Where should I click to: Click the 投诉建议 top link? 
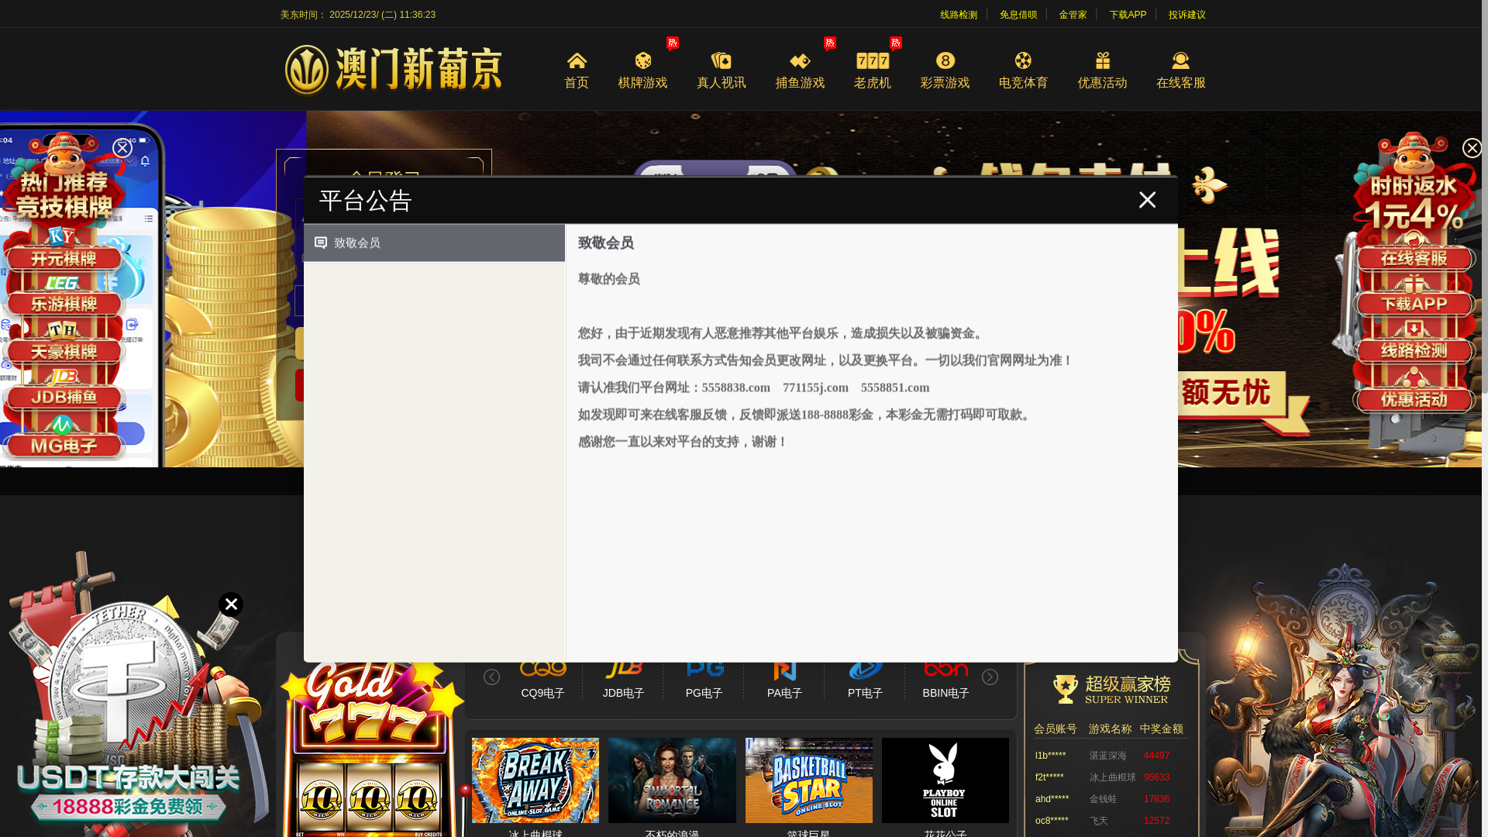pyautogui.click(x=1187, y=15)
